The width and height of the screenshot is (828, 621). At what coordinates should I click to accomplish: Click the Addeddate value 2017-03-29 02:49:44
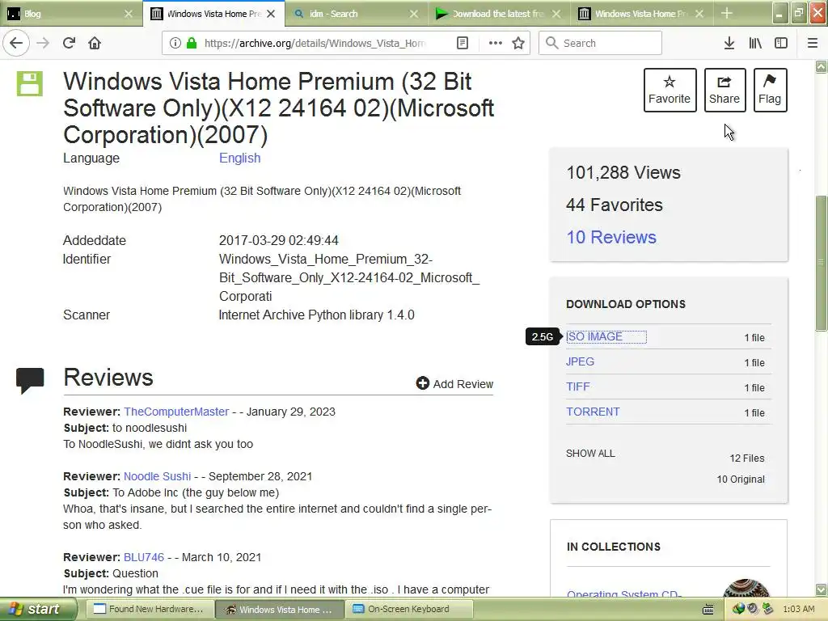(279, 240)
